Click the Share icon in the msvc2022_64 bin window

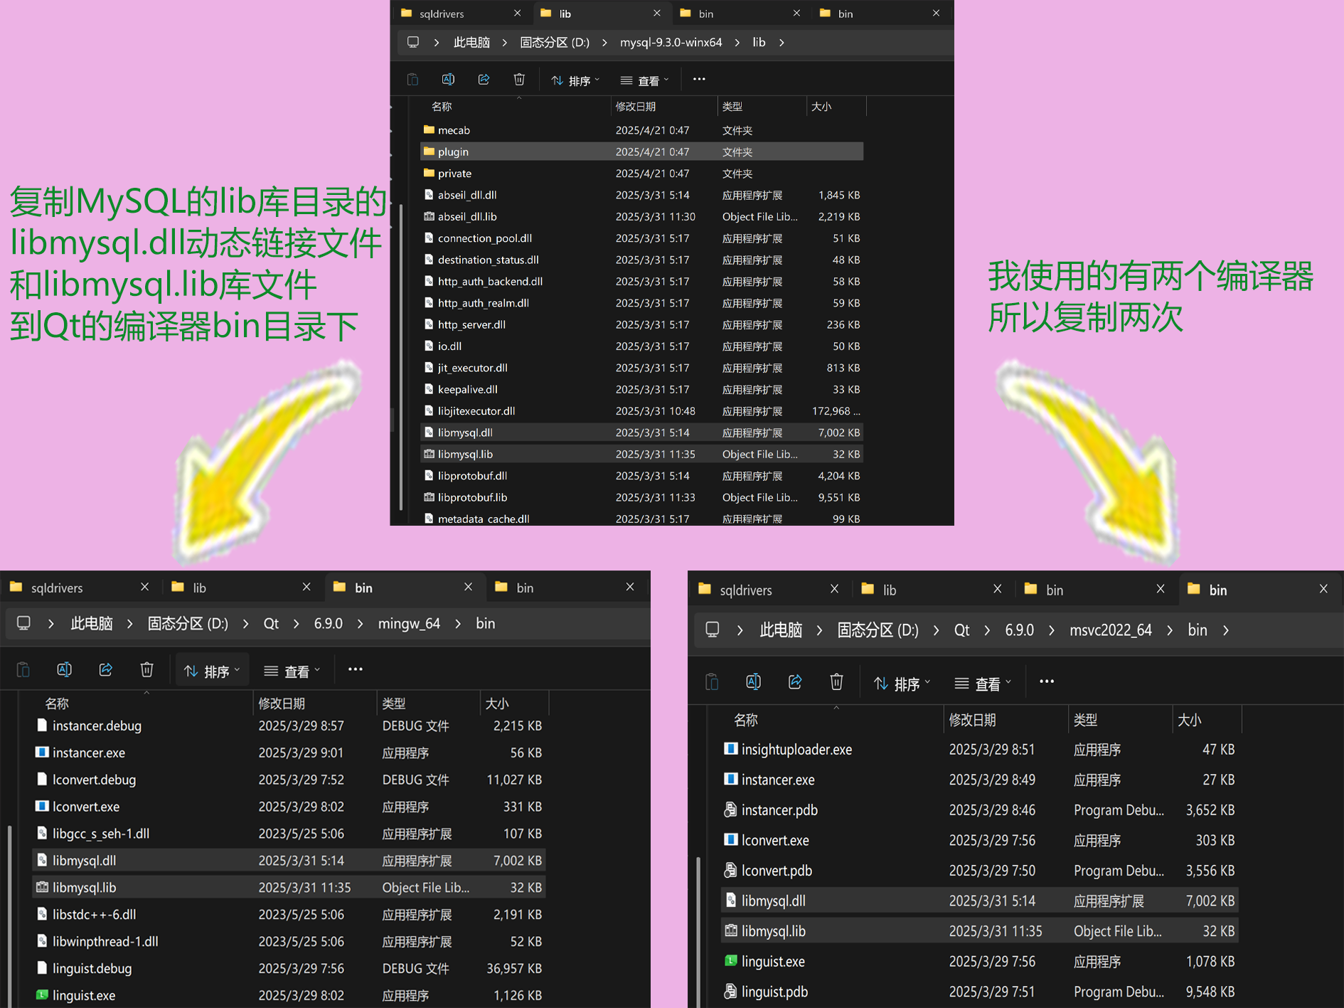(794, 681)
